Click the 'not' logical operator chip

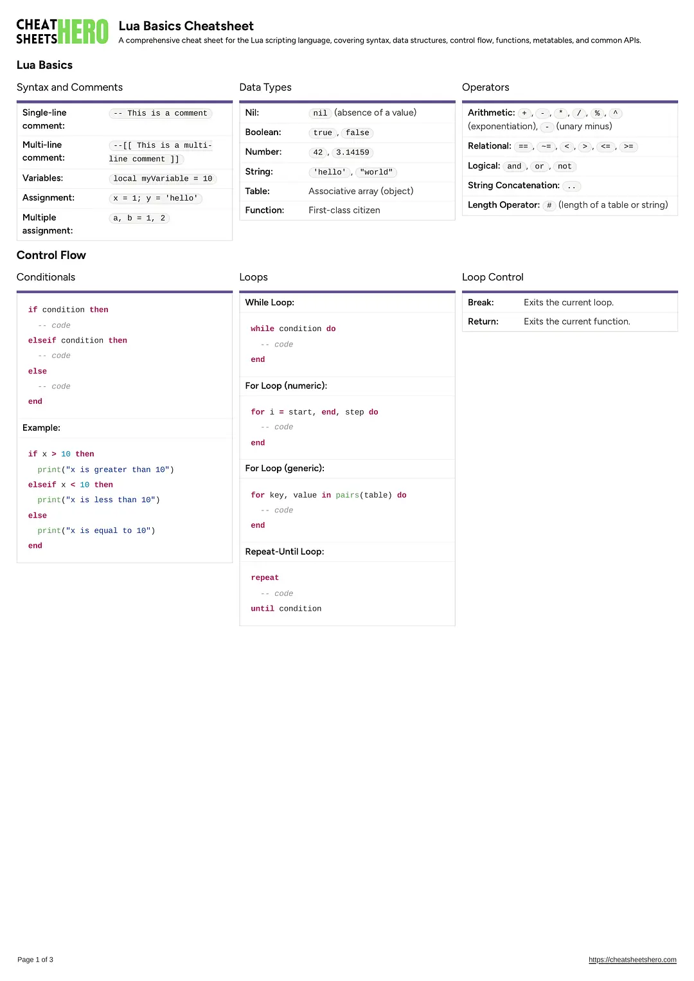pos(565,166)
